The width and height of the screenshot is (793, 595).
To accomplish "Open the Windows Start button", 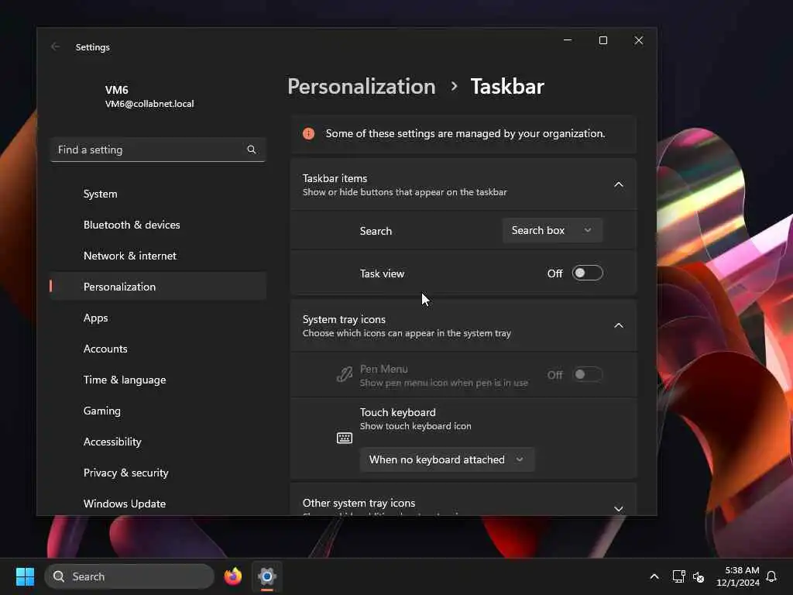I will (25, 576).
